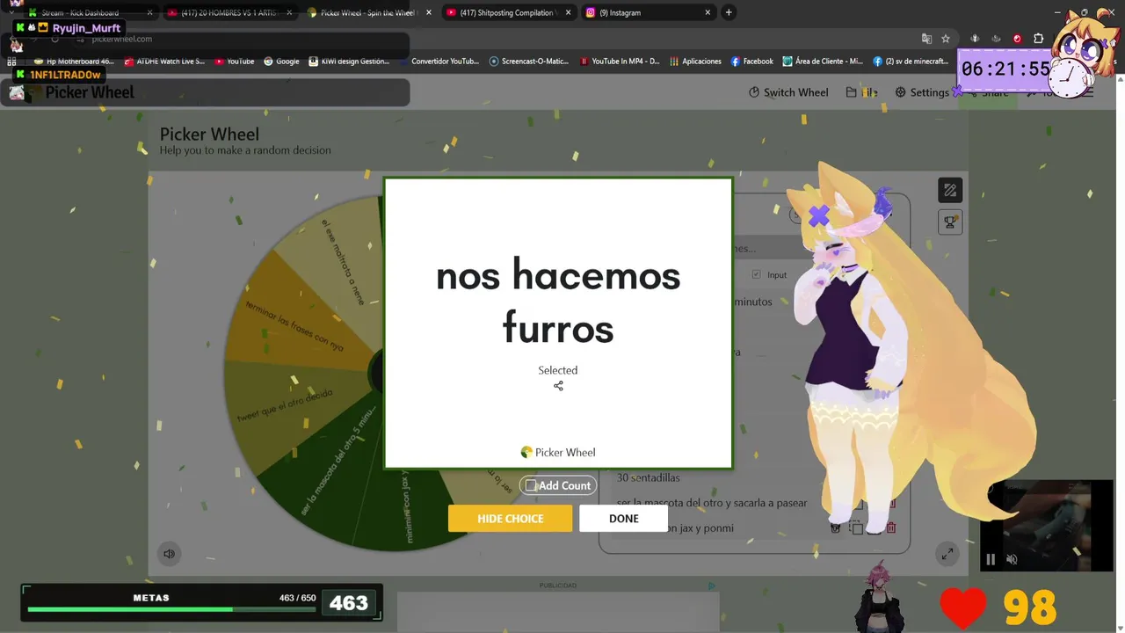Select input 'ser la mascota del otro y sacarla a pasear'
Image resolution: width=1125 pixels, height=633 pixels.
[712, 503]
